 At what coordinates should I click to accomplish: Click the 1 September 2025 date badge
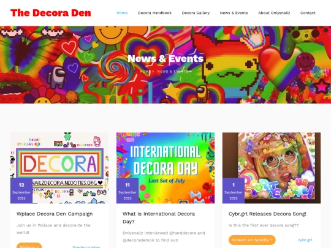pos(234,191)
